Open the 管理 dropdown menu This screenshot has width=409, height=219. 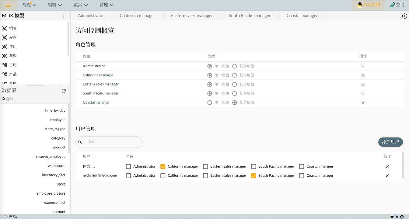pyautogui.click(x=106, y=5)
